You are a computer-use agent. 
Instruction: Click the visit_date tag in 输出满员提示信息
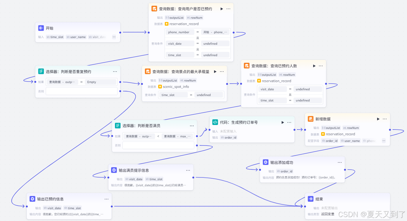click(x=134, y=179)
